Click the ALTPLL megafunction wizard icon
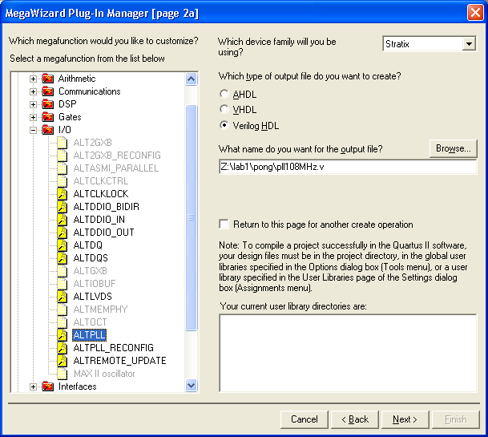 pos(63,335)
